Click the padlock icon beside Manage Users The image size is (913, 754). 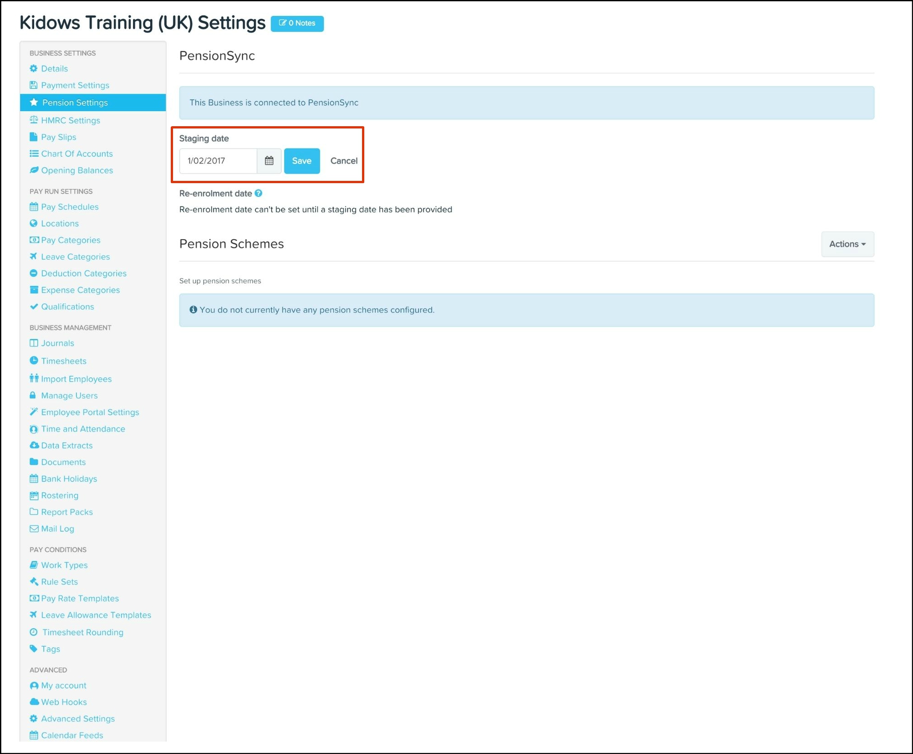click(x=33, y=395)
